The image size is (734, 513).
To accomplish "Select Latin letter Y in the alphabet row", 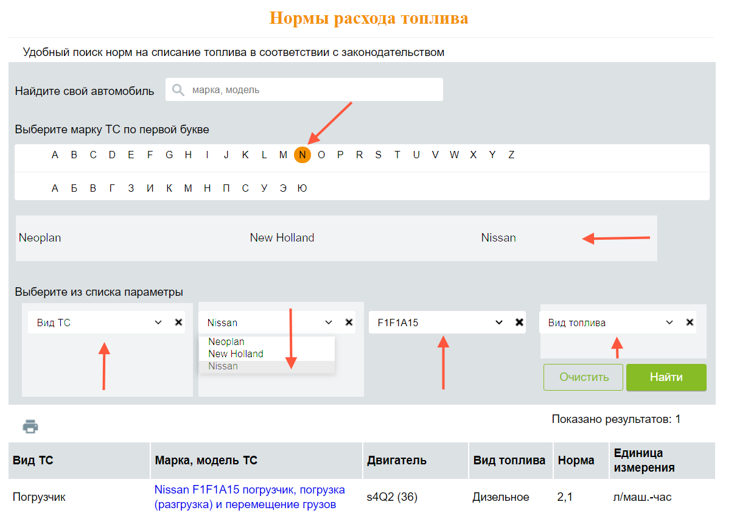I will pos(492,155).
